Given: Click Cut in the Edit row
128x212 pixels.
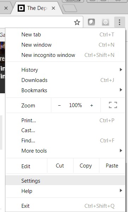Looking at the screenshot, I should [x=60, y=166].
